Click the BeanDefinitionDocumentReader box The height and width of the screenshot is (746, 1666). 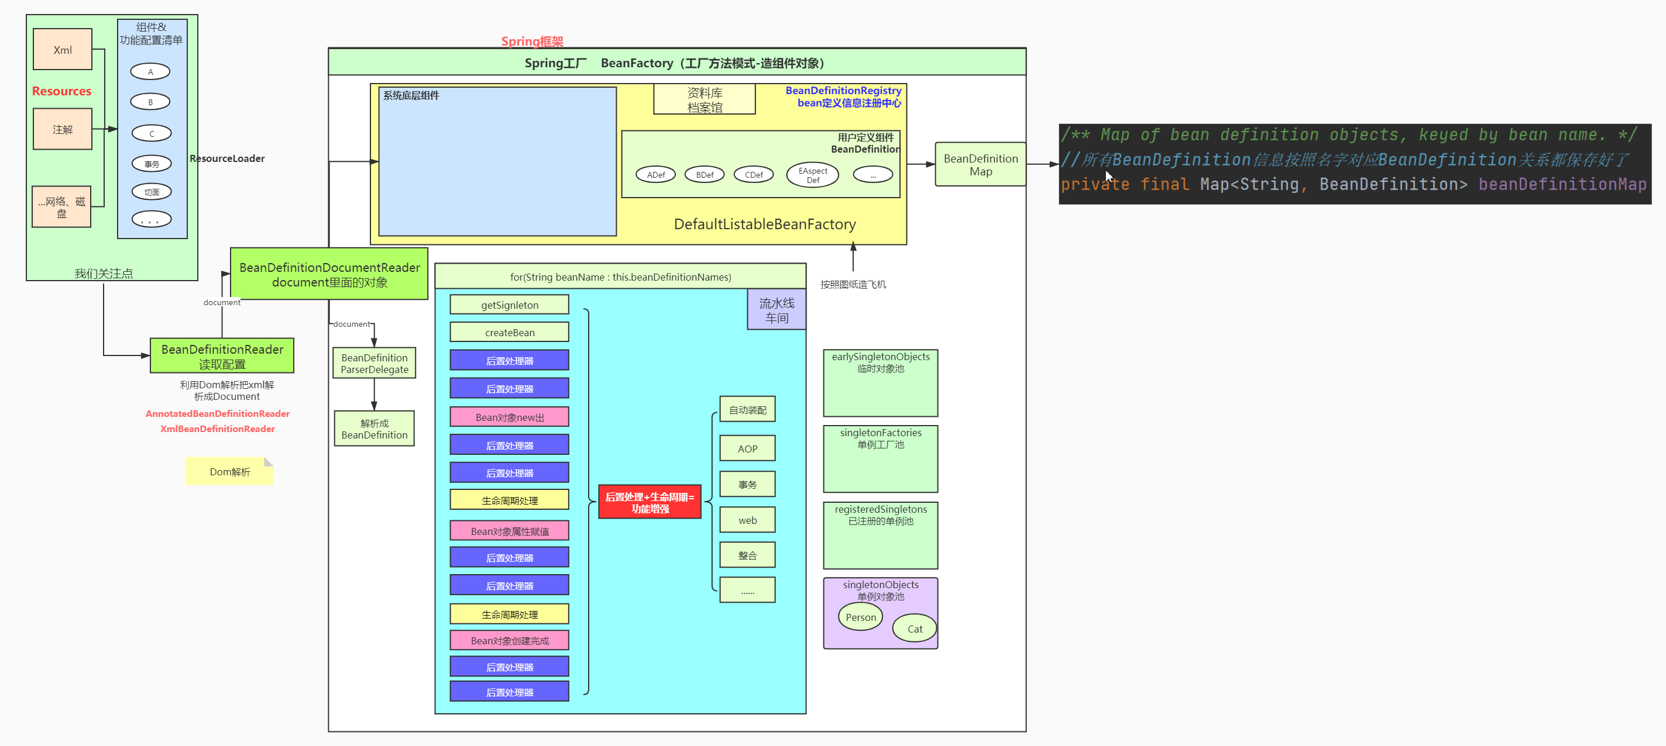329,274
